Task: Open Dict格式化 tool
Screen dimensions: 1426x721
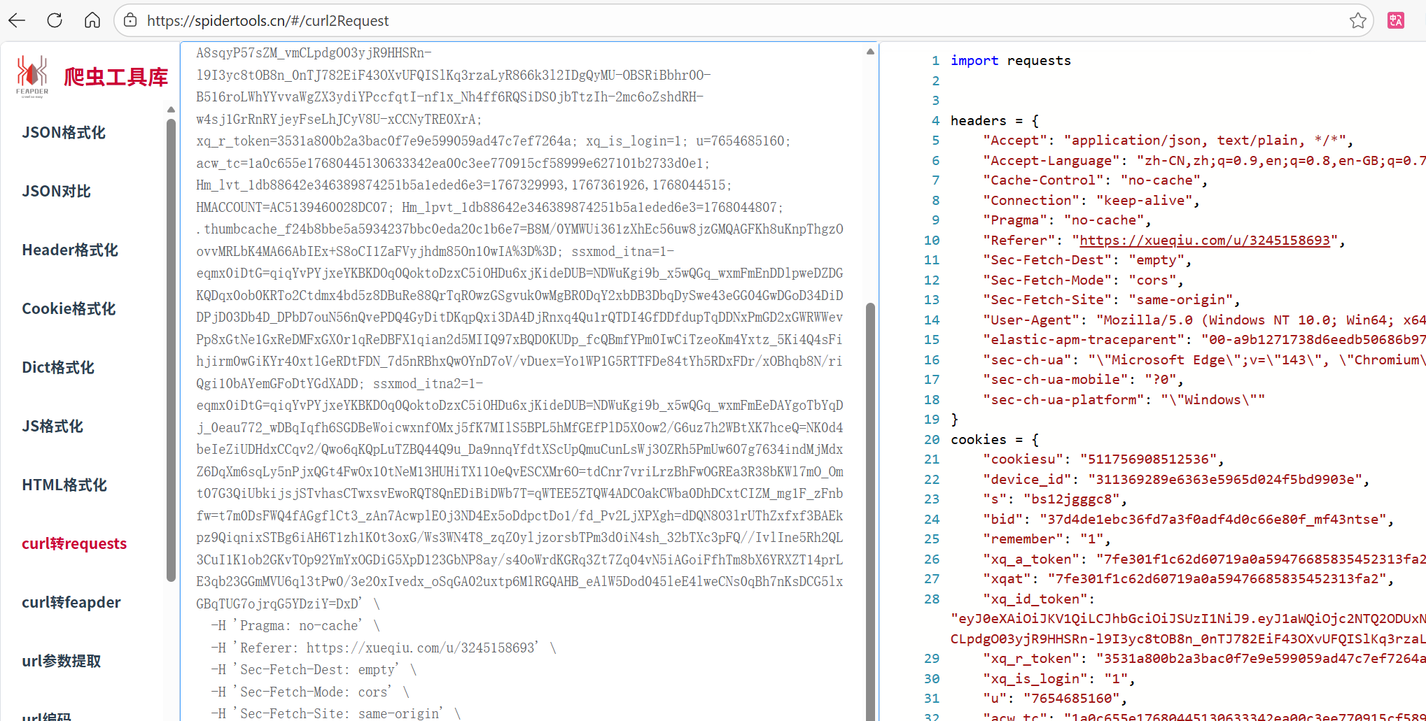Action: pyautogui.click(x=58, y=367)
